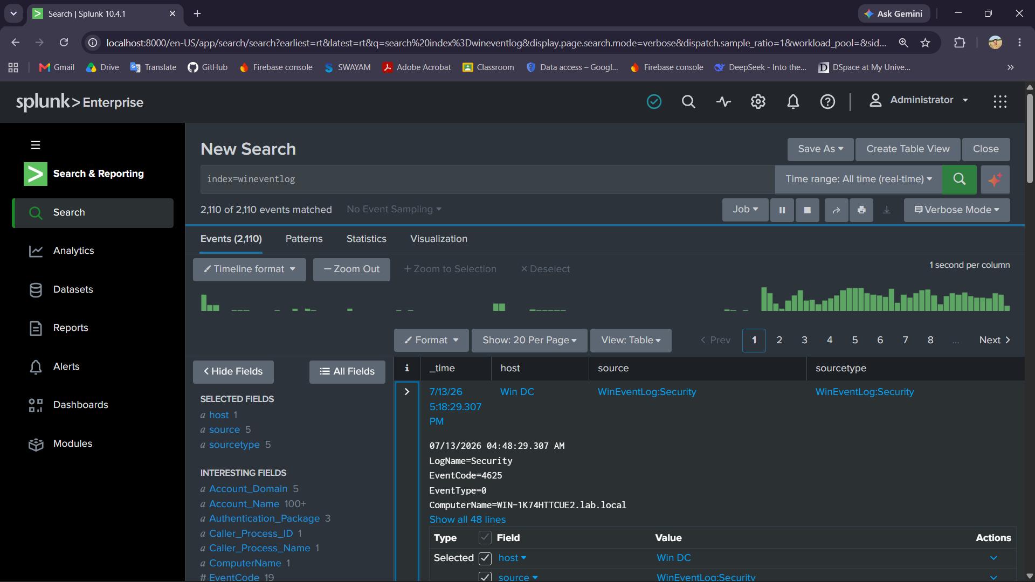The width and height of the screenshot is (1035, 582).
Task: Open the Administrator user menu
Action: coord(919,100)
